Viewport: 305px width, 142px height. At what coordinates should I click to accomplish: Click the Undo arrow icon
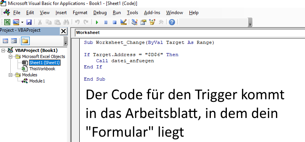point(77,22)
